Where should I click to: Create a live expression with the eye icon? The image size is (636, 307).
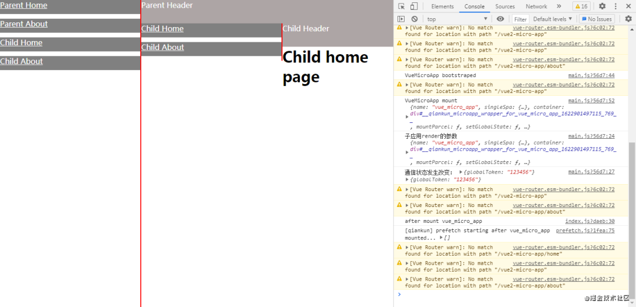coord(501,19)
